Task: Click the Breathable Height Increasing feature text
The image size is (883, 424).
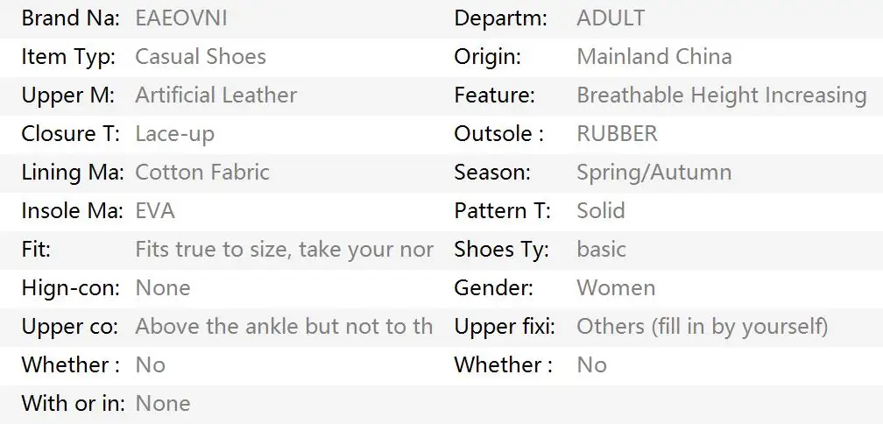Action: 721,95
